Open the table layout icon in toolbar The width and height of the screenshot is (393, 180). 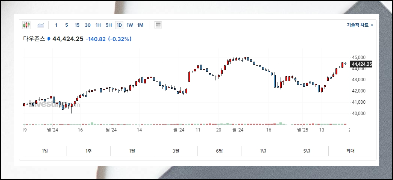point(158,25)
